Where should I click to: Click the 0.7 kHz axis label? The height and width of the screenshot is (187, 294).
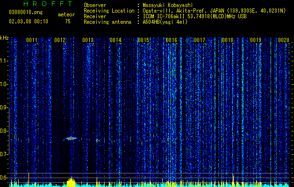[4, 154]
